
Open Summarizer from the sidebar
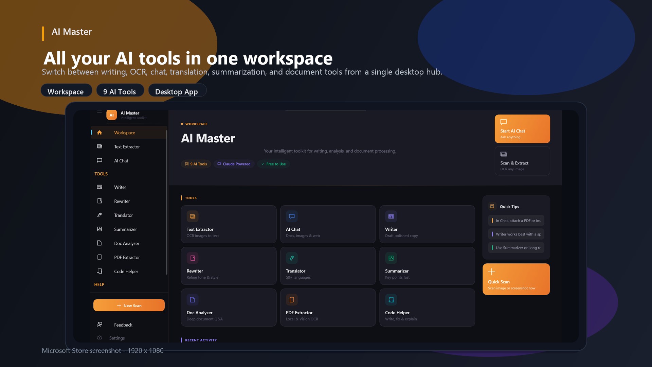pyautogui.click(x=129, y=229)
